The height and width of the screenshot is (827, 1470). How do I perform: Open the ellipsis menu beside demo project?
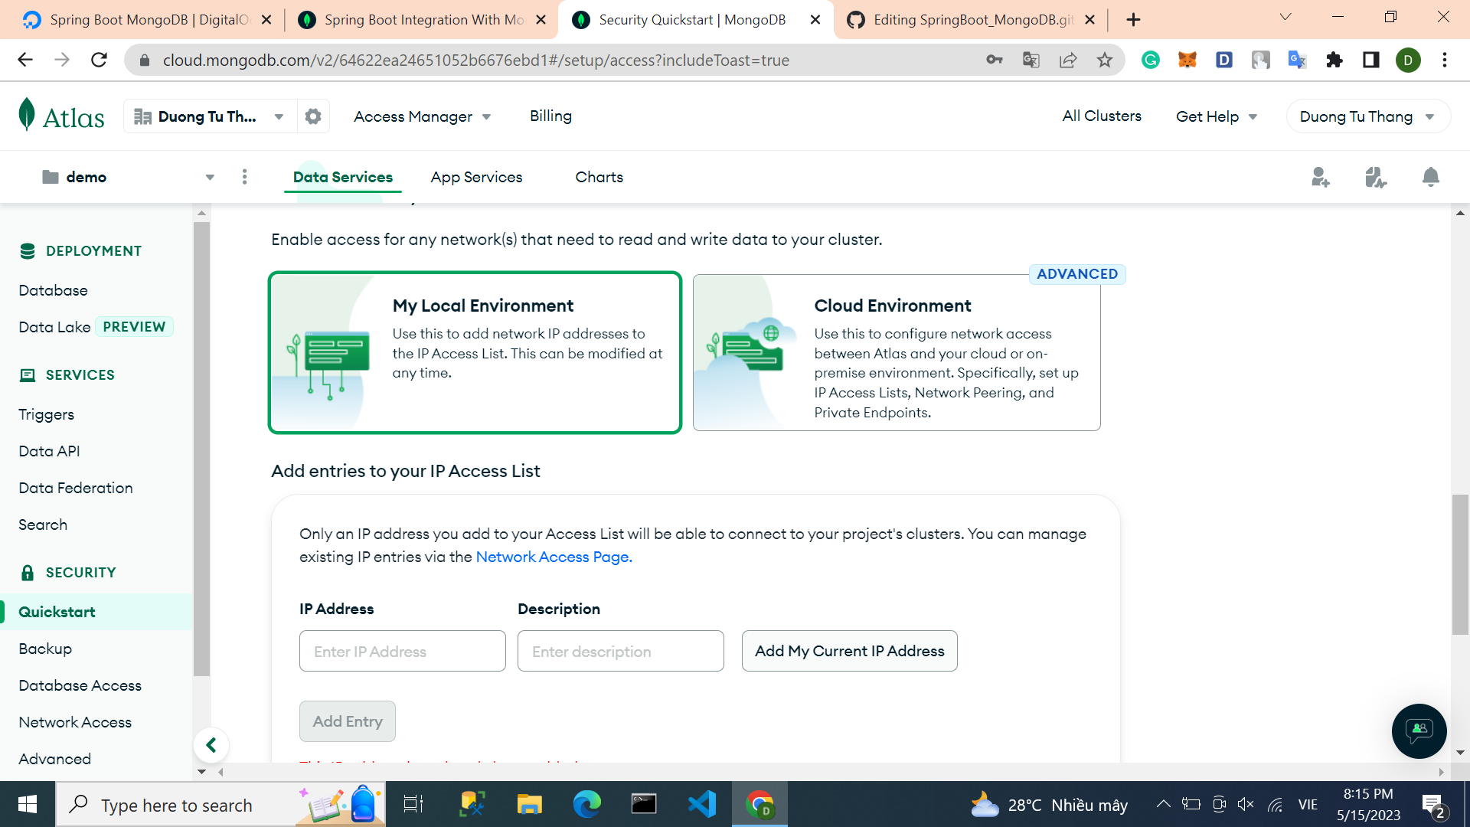244,177
